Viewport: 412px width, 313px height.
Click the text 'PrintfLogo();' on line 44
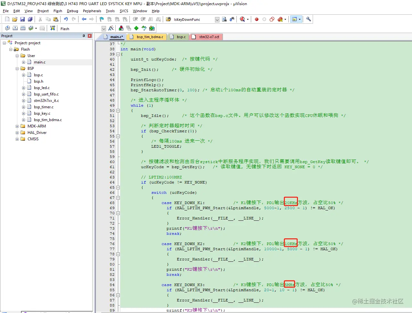tap(147, 80)
